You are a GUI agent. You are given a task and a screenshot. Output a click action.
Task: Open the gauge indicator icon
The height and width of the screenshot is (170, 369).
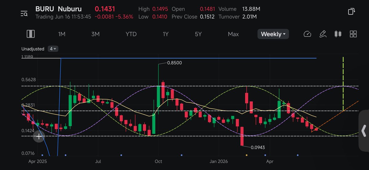(x=307, y=34)
